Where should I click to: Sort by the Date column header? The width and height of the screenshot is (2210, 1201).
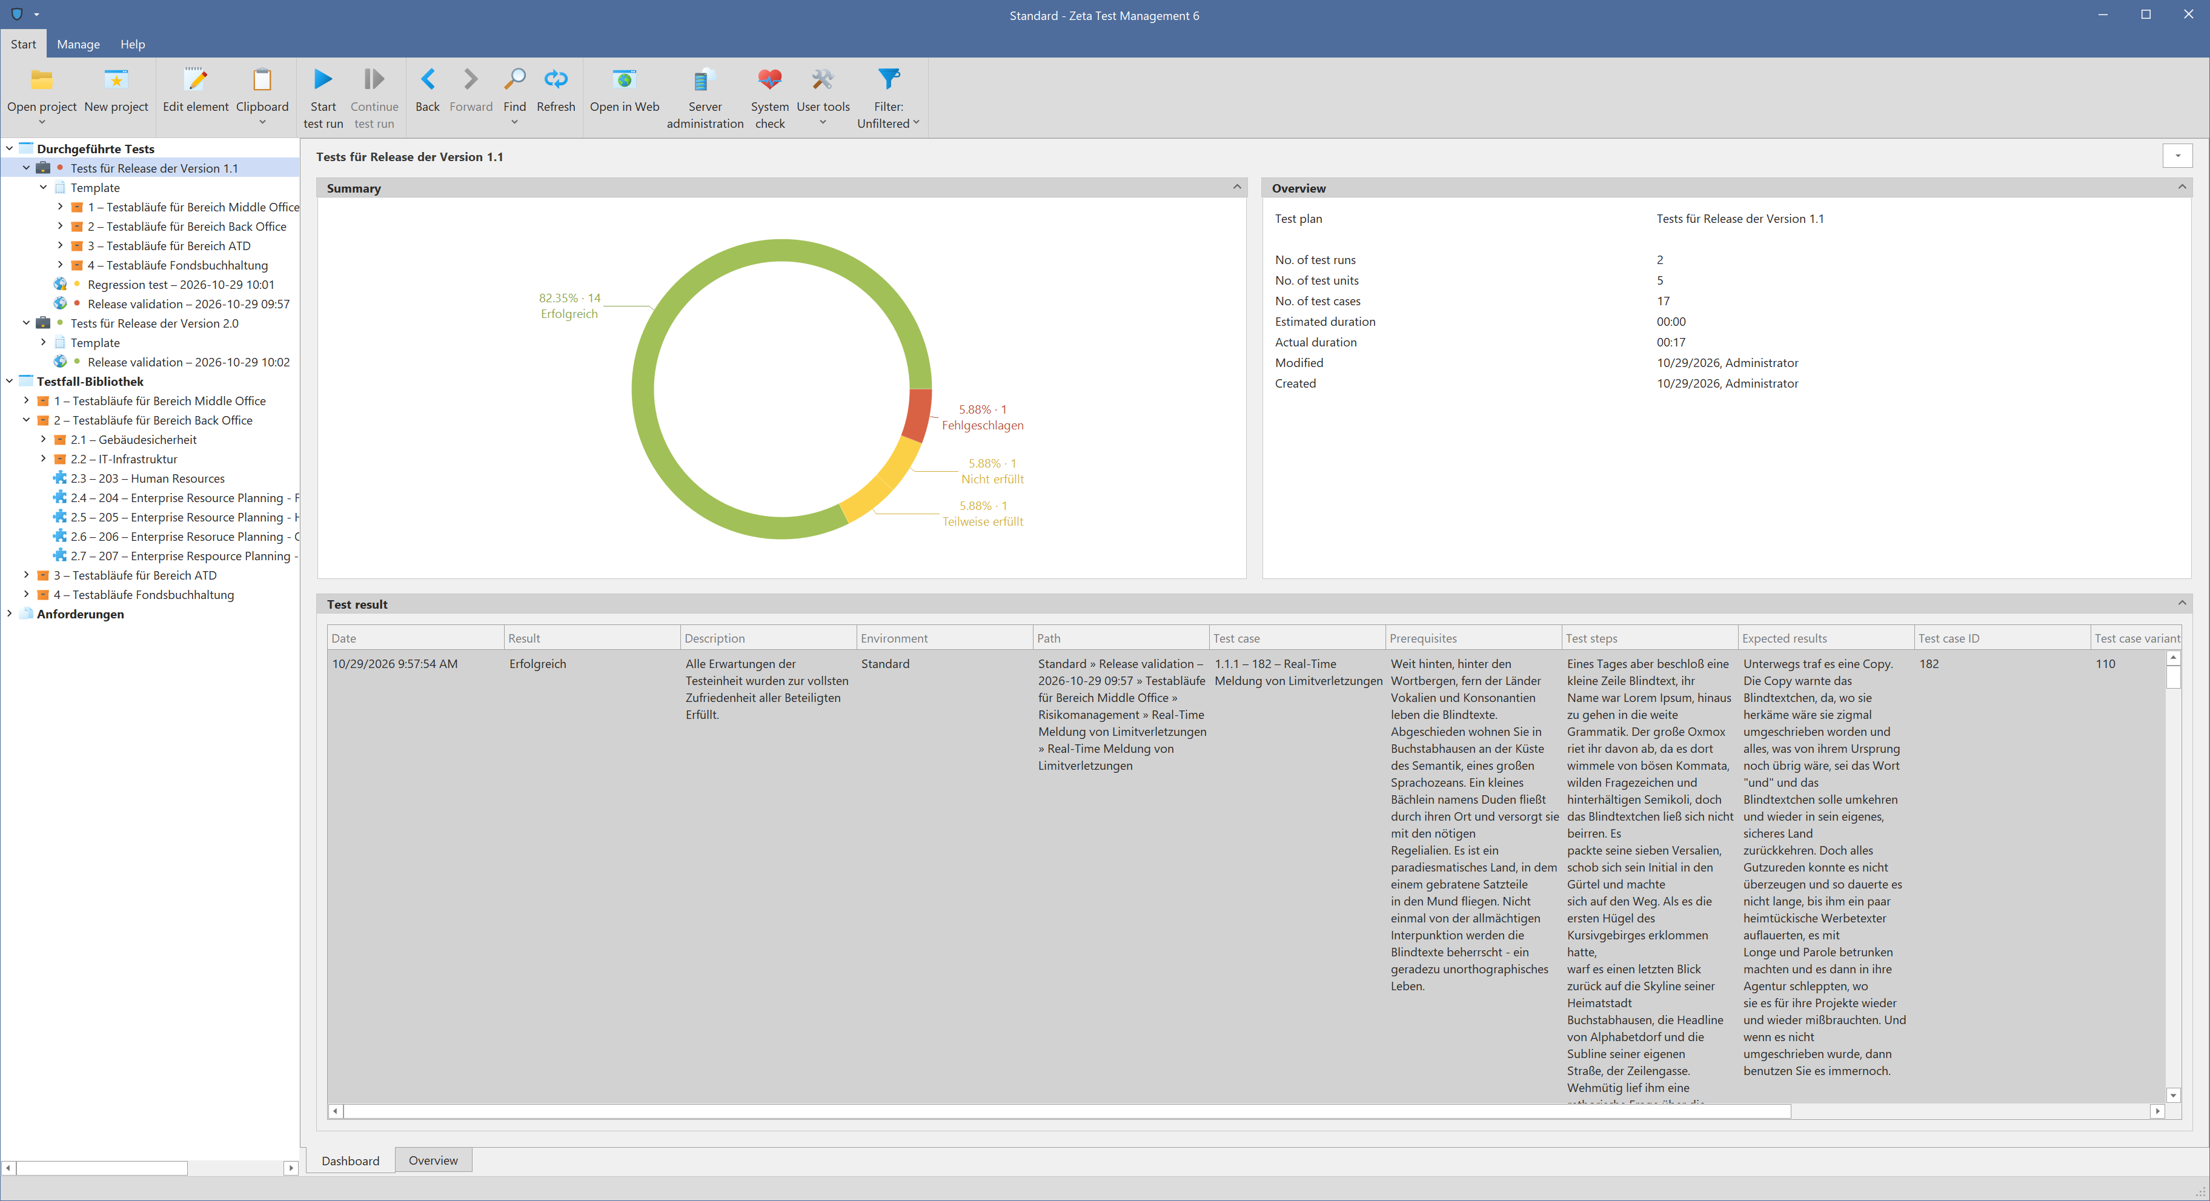pos(415,637)
